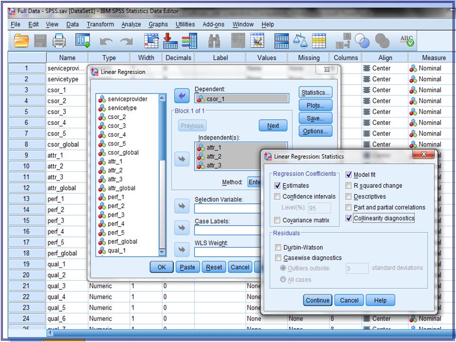Enable R squared change checkbox
Screen dimensions: 456x342
pyautogui.click(x=348, y=186)
